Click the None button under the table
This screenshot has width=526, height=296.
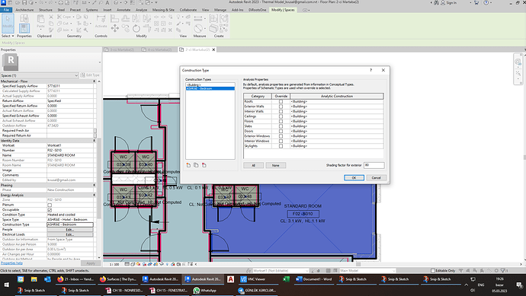tap(276, 165)
